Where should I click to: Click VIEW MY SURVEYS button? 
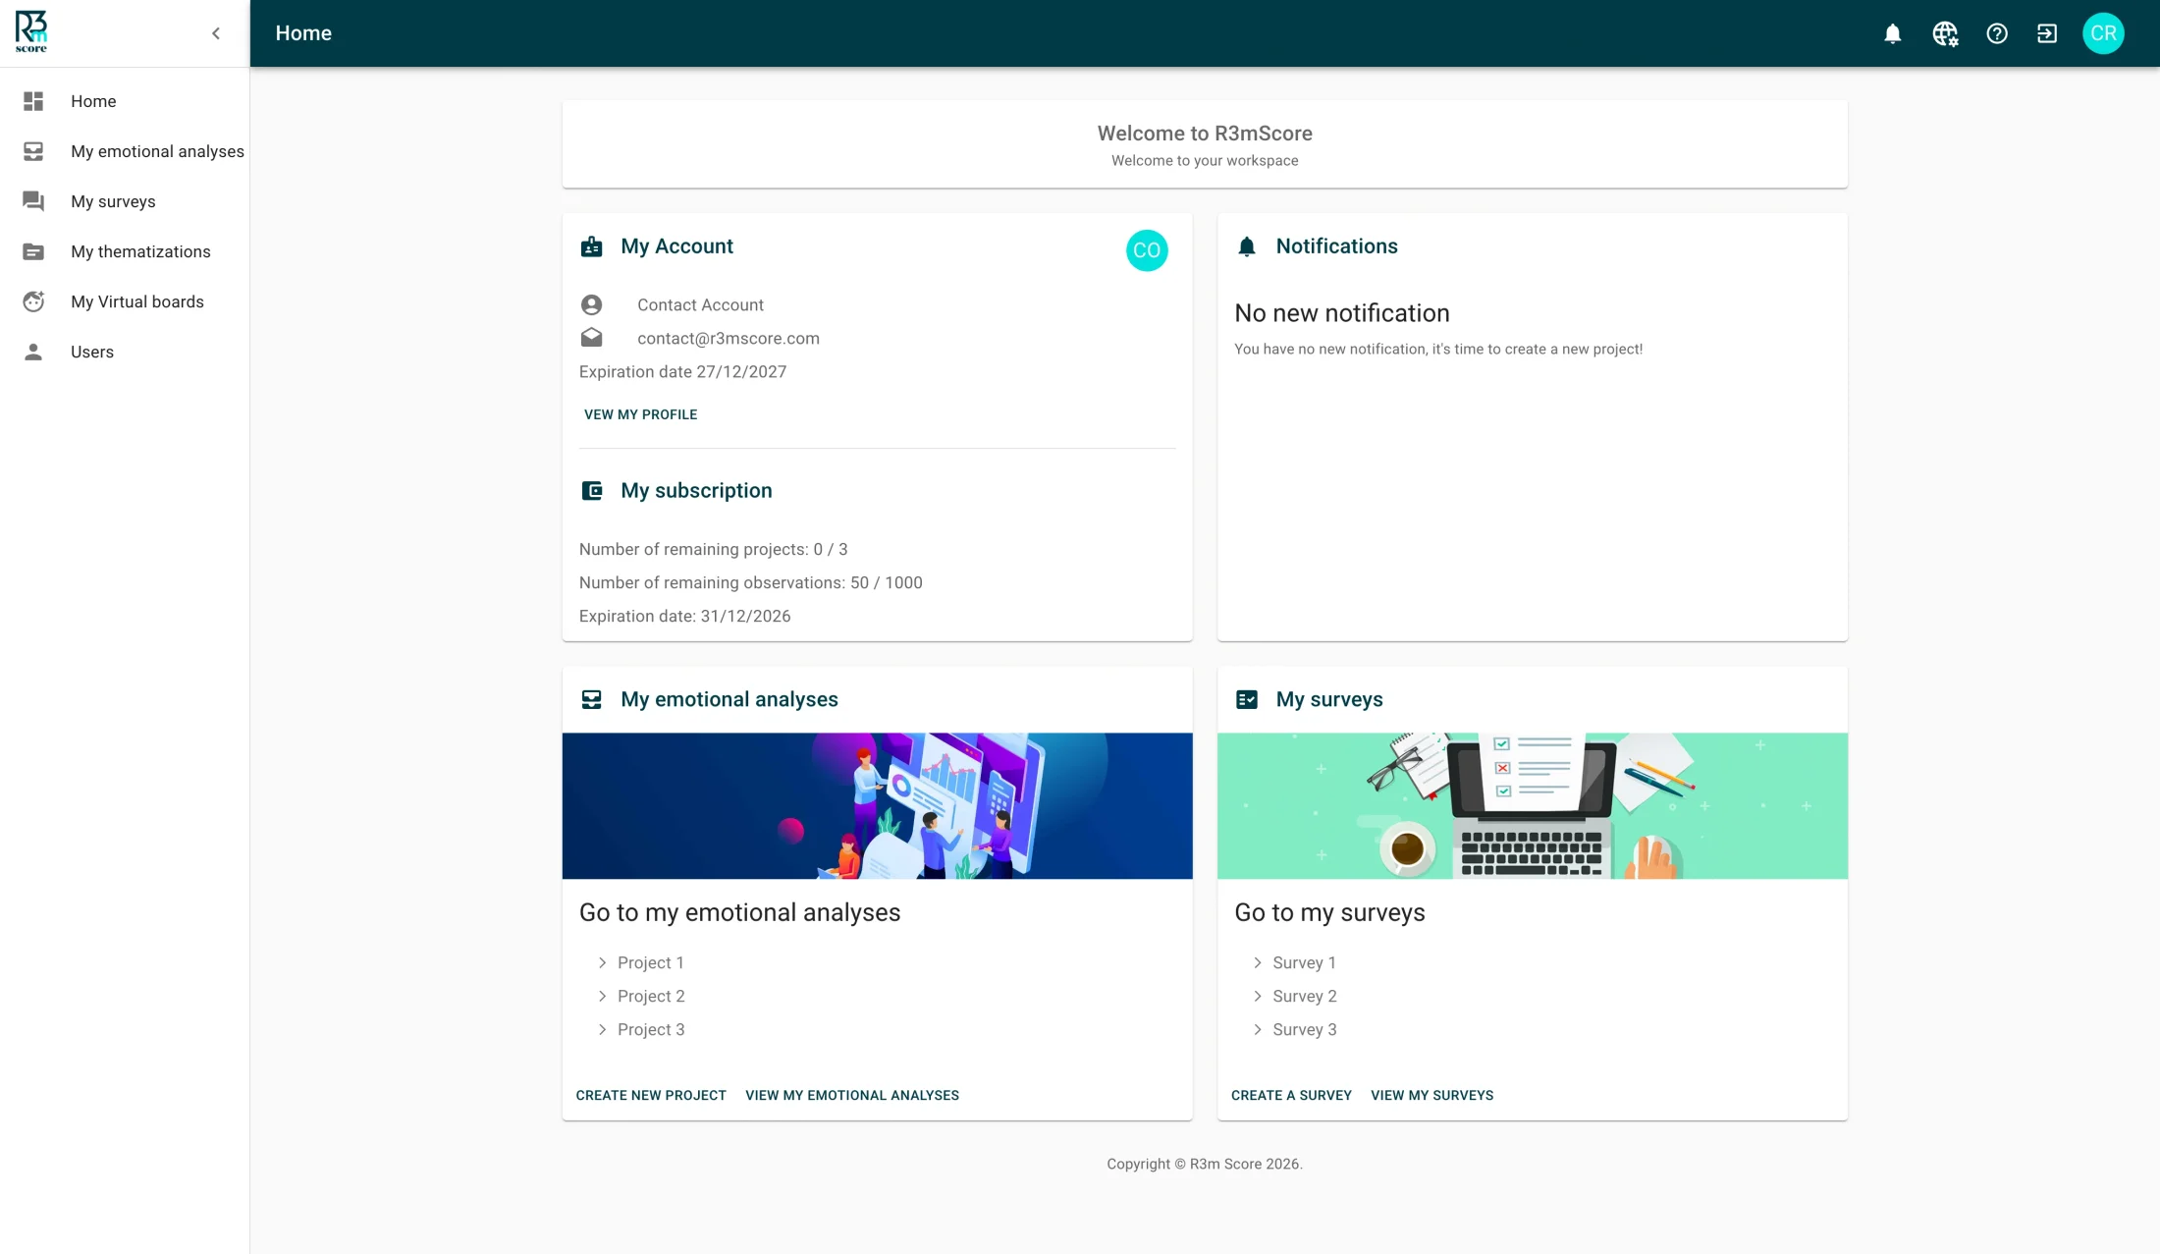click(1432, 1096)
